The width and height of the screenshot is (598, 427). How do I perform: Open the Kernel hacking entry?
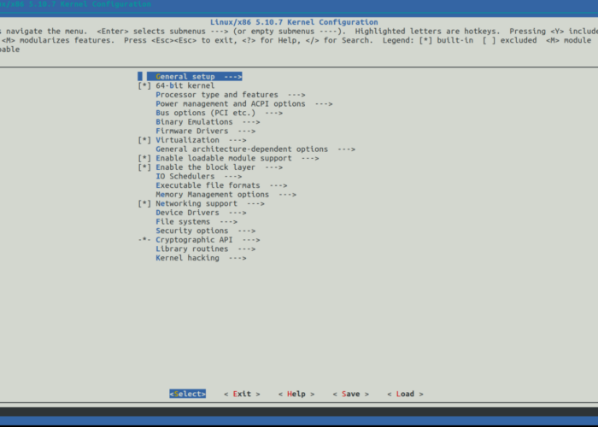tap(187, 258)
